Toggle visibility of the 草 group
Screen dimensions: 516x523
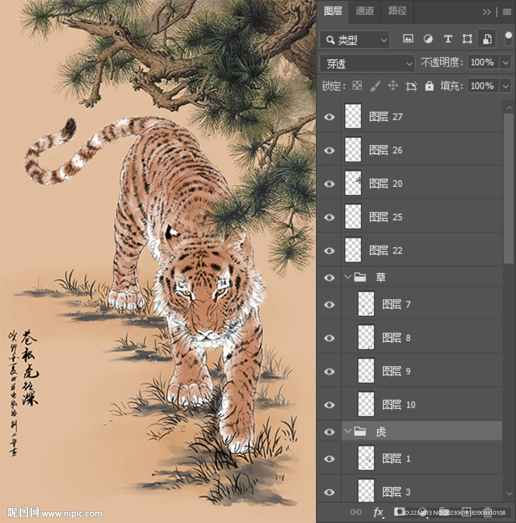click(329, 277)
